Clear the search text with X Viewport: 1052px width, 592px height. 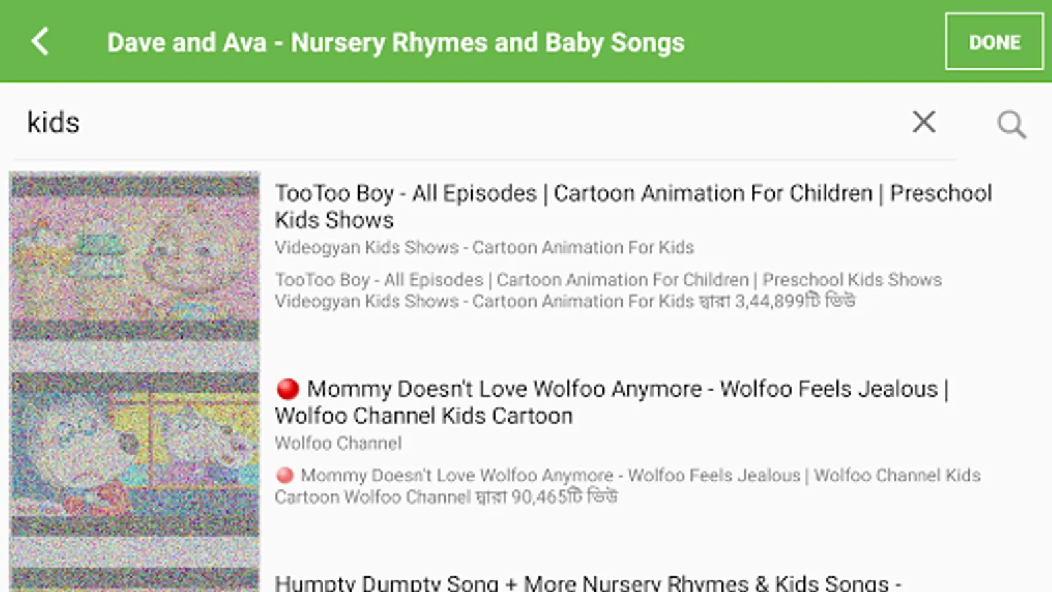(924, 122)
